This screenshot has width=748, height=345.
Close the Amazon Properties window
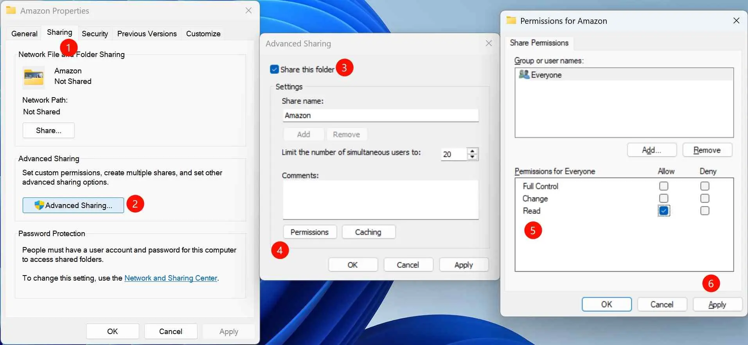(x=248, y=11)
